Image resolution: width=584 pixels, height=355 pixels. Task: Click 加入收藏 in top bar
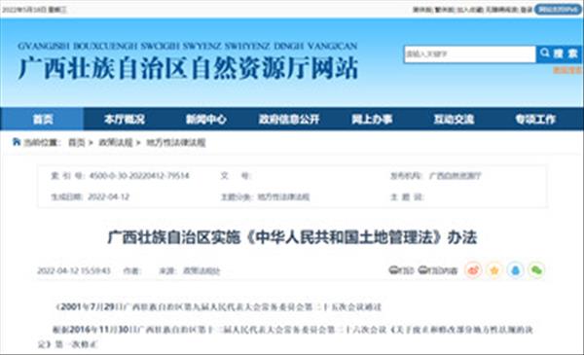470,10
